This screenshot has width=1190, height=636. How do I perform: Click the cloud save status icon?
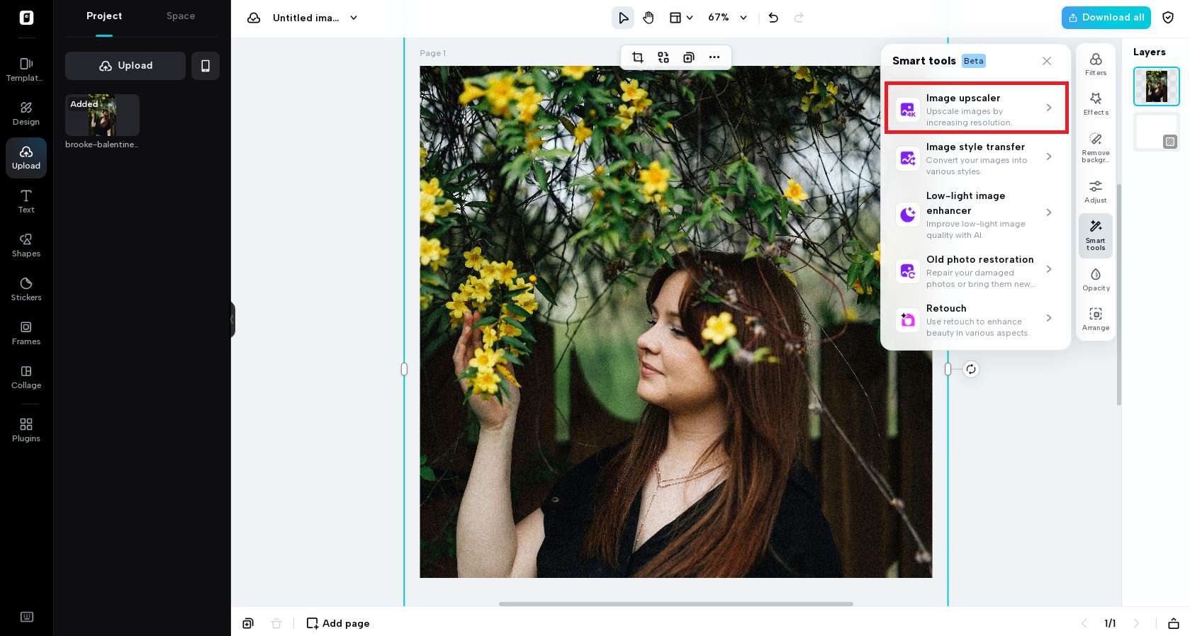[x=254, y=18]
